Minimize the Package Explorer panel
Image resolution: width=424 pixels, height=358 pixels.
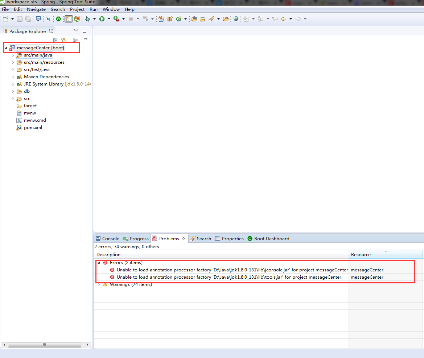click(x=76, y=30)
